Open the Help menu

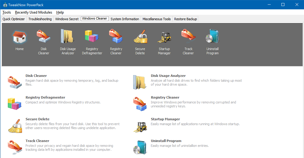tap(60, 12)
